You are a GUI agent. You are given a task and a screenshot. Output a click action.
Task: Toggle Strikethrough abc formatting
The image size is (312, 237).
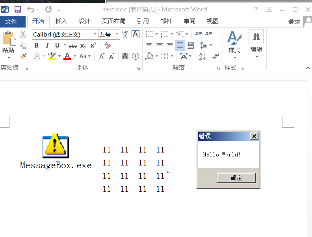tap(73, 46)
